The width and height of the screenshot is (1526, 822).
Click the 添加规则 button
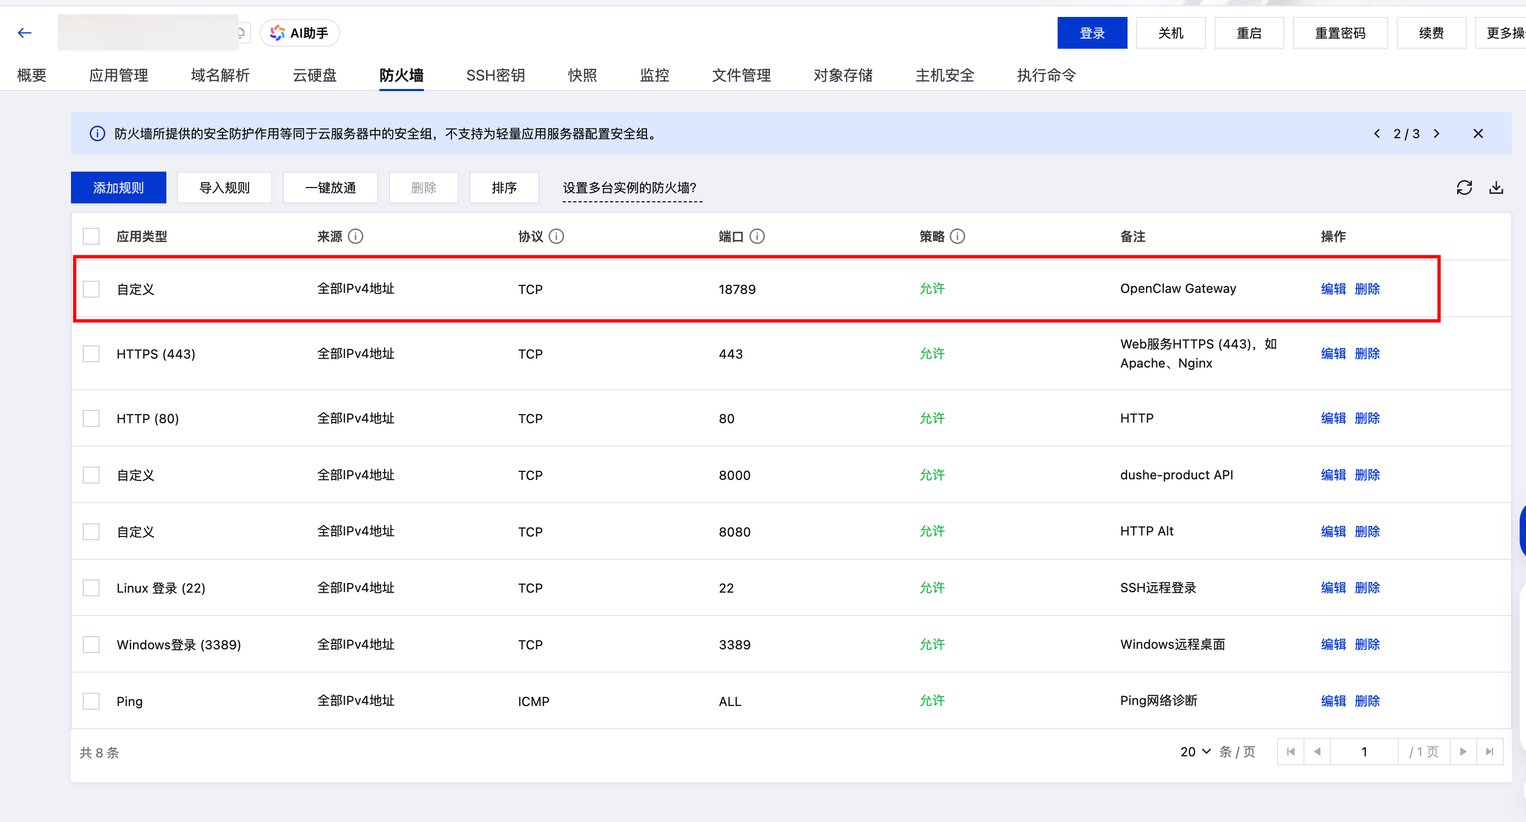pos(119,187)
